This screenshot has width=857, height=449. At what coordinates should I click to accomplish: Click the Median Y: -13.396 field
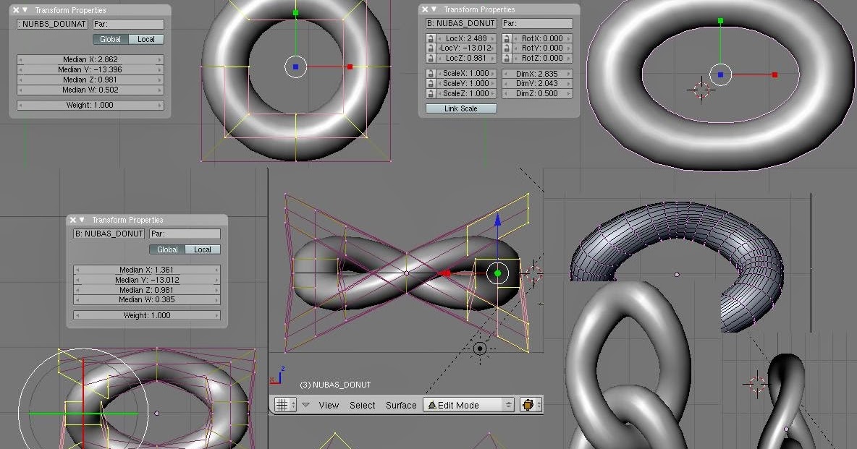[x=90, y=69]
